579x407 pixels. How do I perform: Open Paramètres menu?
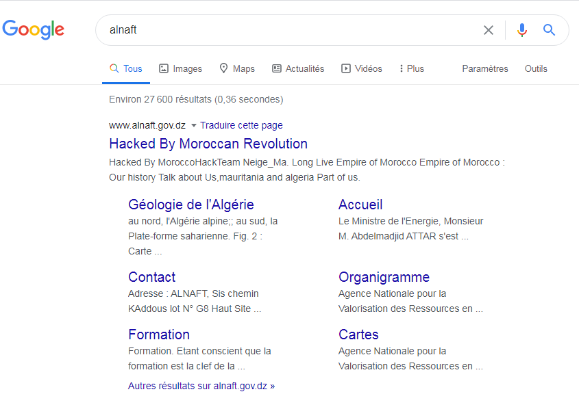tap(485, 68)
